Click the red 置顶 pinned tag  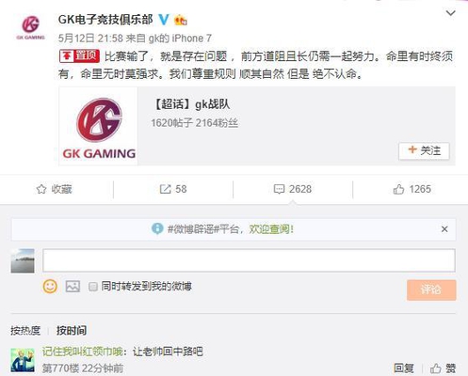tap(79, 56)
